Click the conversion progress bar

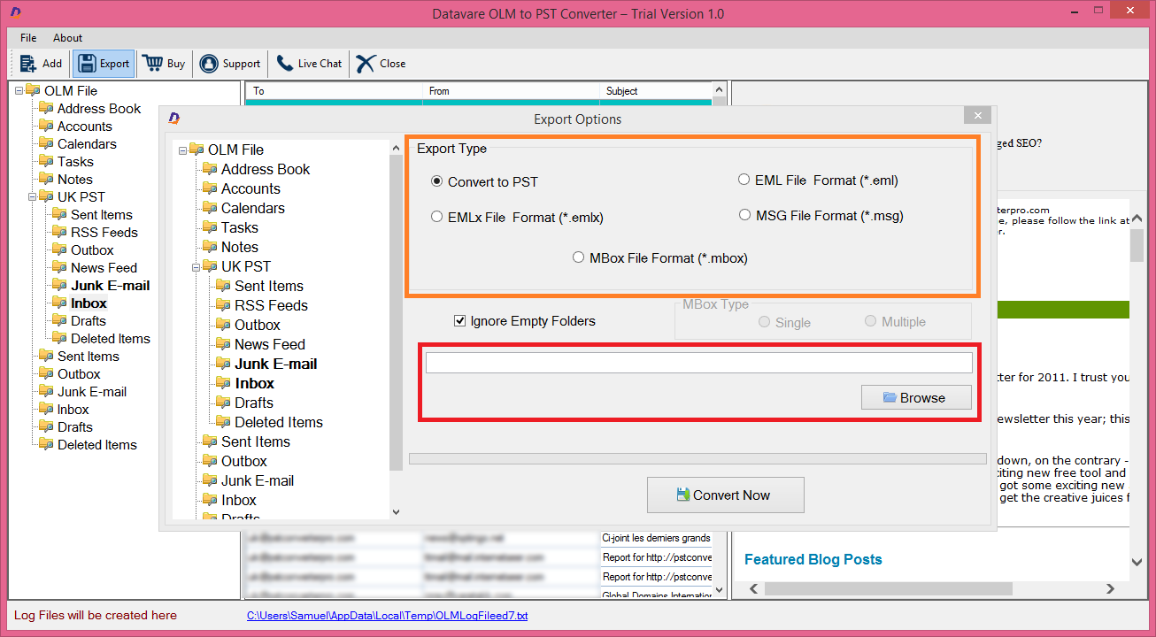(697, 458)
